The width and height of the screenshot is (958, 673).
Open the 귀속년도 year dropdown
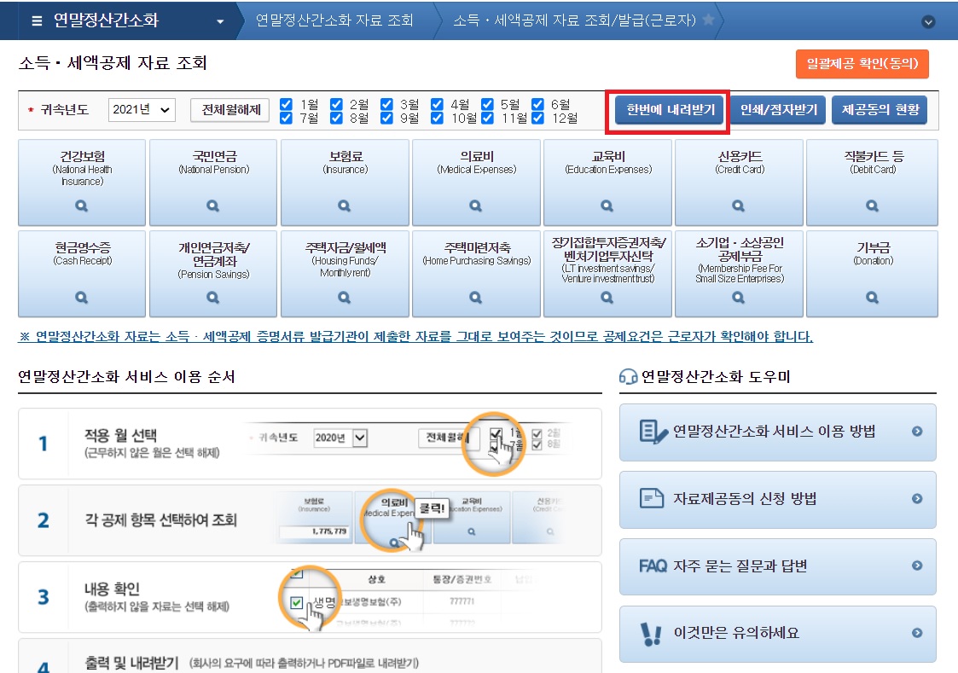pyautogui.click(x=141, y=109)
